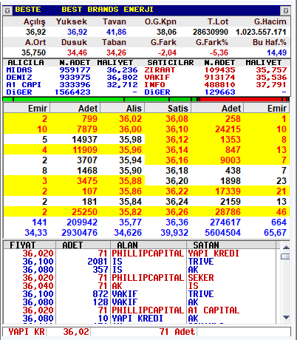Click the Satis column header
Image resolution: width=297 pixels, height=340 pixels.
(168, 109)
